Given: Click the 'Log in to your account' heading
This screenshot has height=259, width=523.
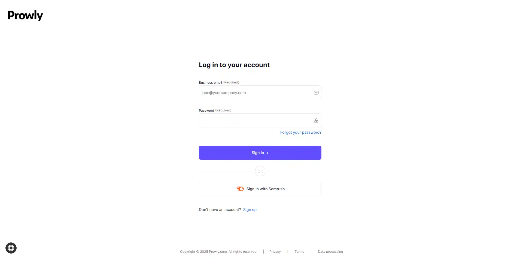Looking at the screenshot, I should pyautogui.click(x=234, y=65).
